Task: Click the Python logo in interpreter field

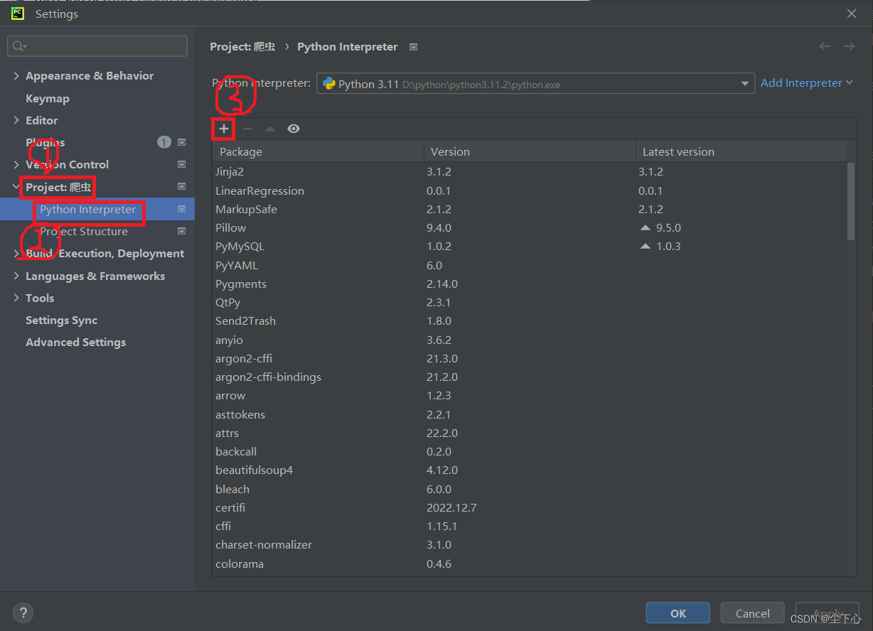Action: (x=329, y=84)
